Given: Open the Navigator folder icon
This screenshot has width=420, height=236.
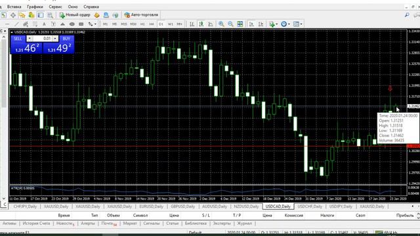Looking at the screenshot, I should coord(22,15).
